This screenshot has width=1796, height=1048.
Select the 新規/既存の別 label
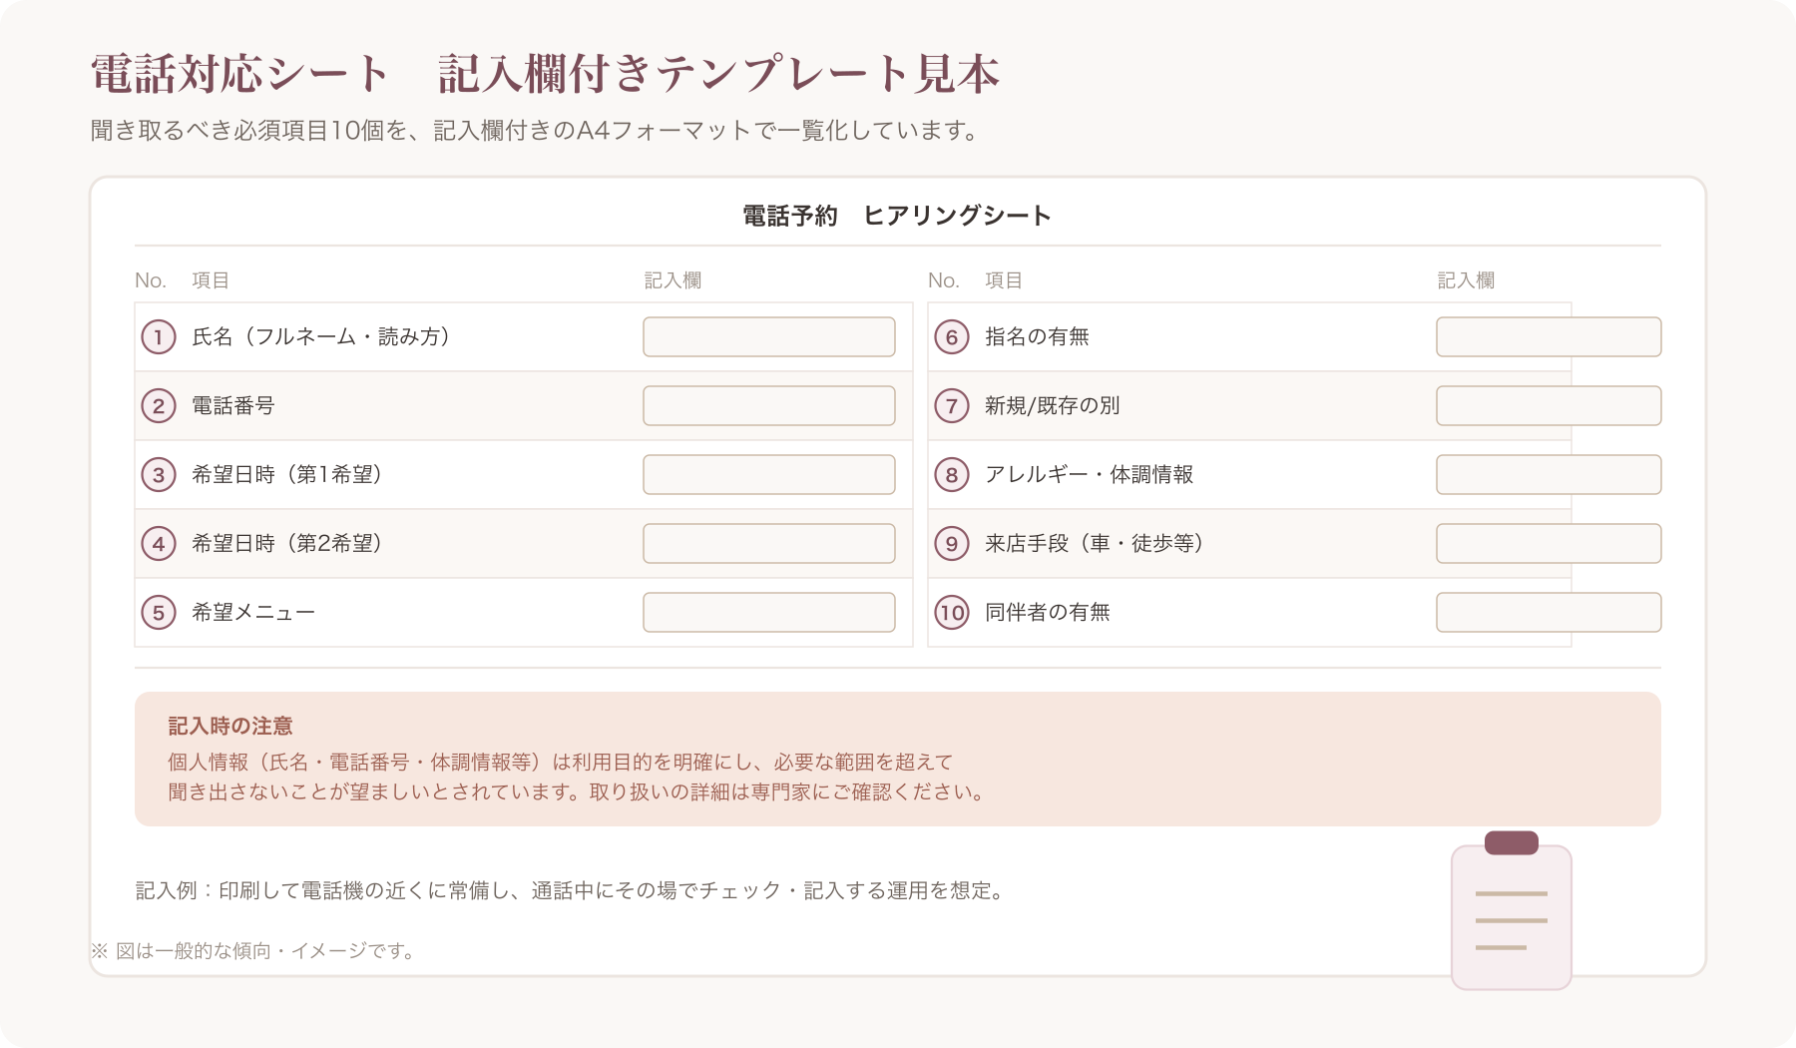coord(1053,406)
